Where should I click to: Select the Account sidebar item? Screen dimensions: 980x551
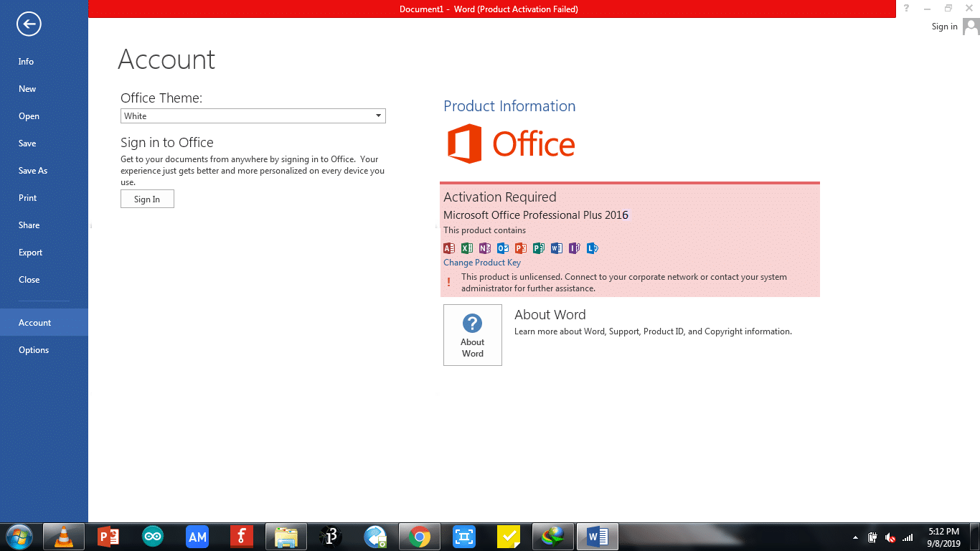[x=44, y=323]
